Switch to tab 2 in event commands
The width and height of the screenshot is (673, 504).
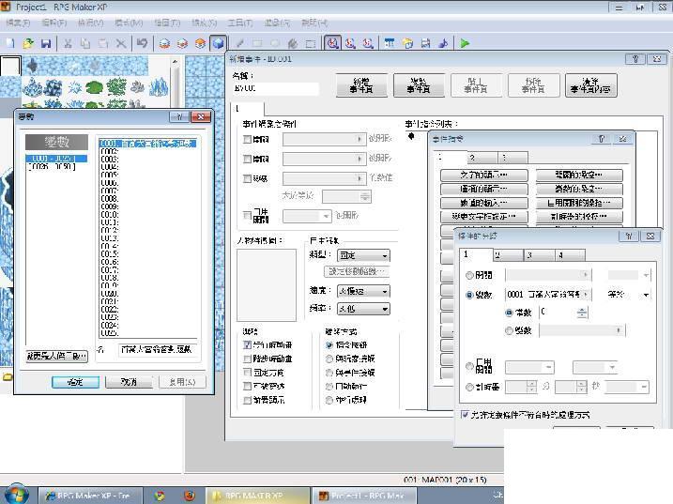point(482,158)
